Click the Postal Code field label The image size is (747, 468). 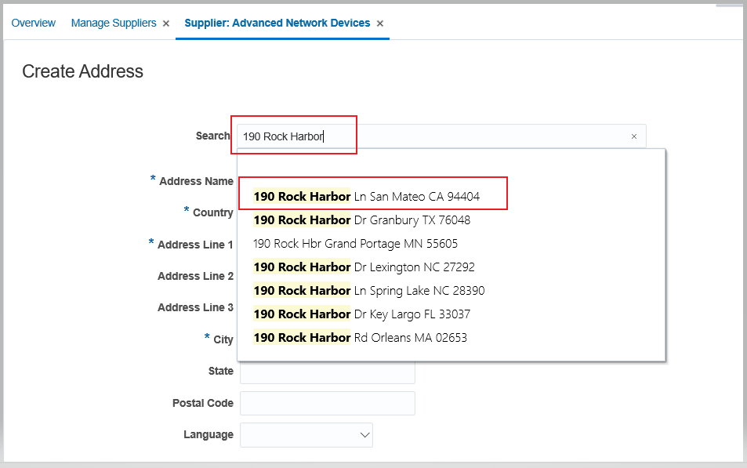click(x=203, y=403)
